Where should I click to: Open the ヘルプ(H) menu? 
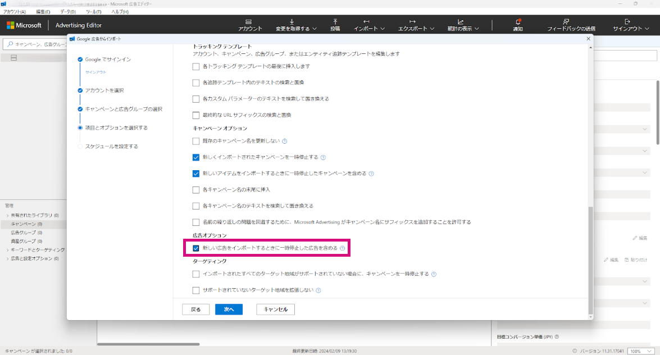coord(120,12)
